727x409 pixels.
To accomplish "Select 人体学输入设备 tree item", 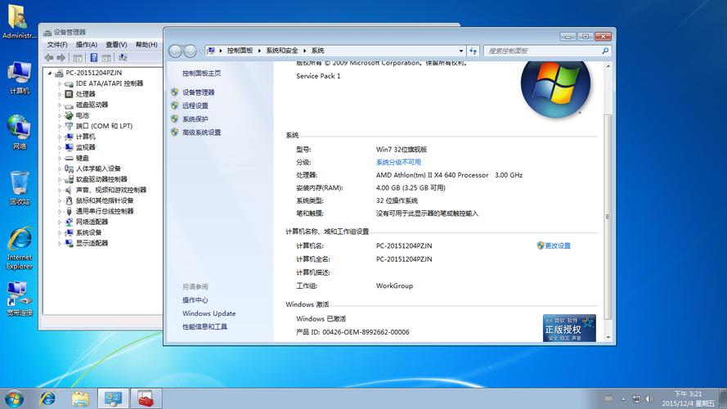I will click(98, 169).
